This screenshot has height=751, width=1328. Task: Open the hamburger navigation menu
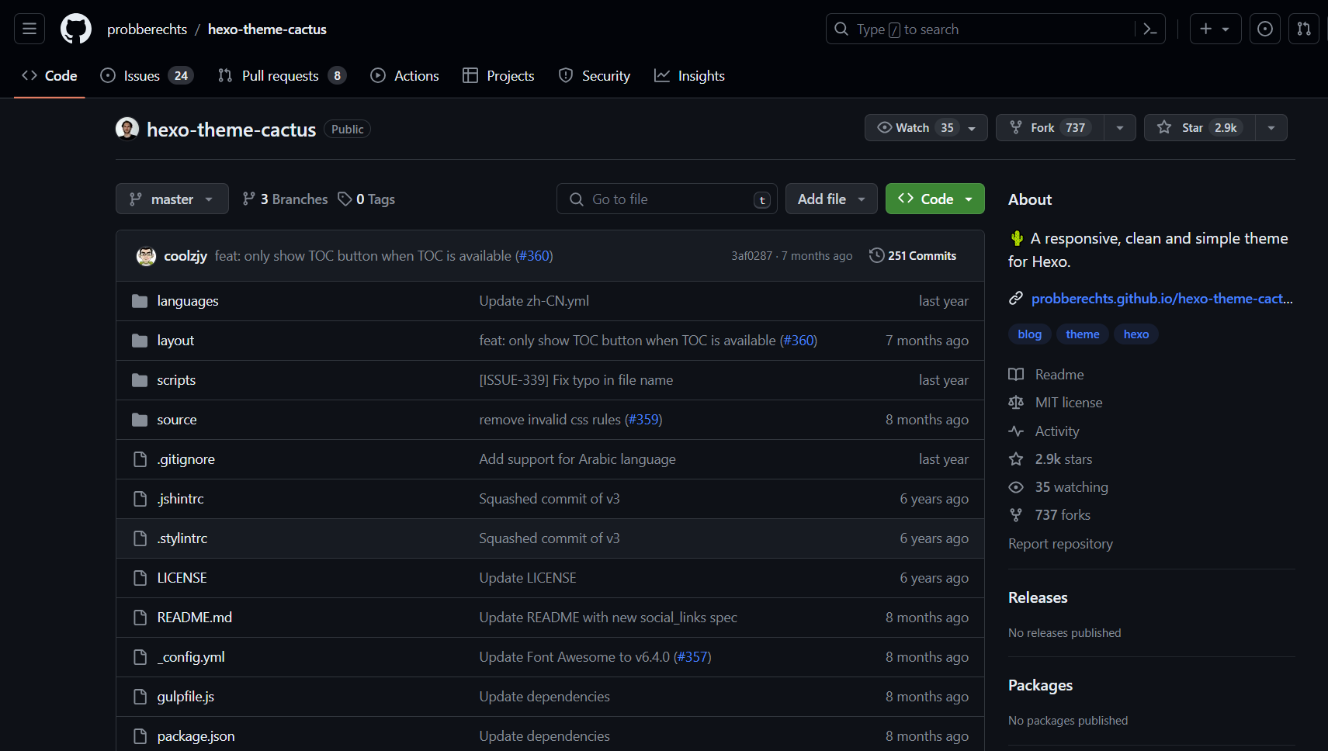tap(29, 29)
